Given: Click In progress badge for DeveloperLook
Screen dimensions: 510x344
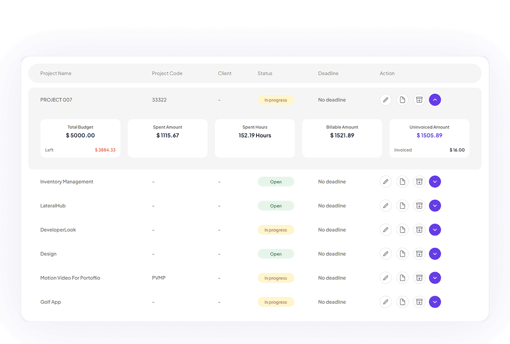Looking at the screenshot, I should click(276, 230).
